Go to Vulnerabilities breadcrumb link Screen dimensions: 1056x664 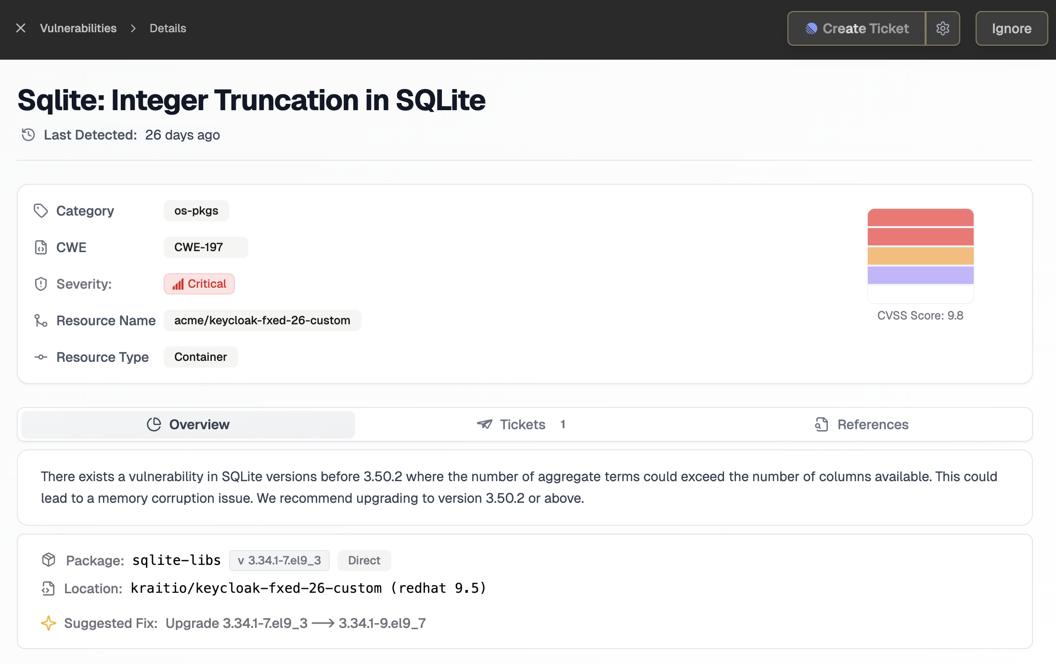(x=78, y=28)
